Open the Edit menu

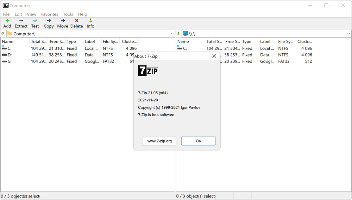pos(18,14)
